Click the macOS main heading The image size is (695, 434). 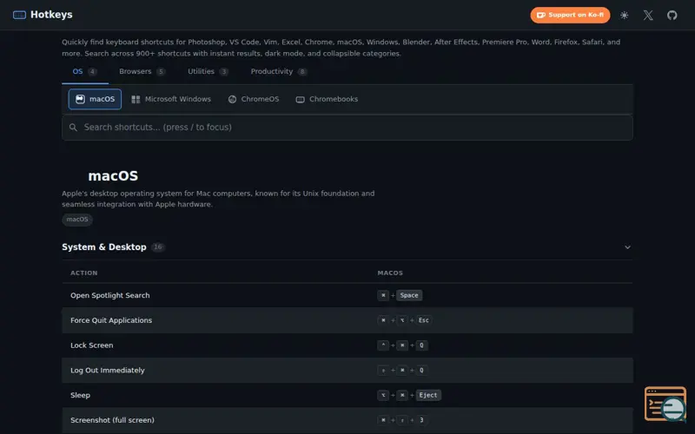(113, 176)
